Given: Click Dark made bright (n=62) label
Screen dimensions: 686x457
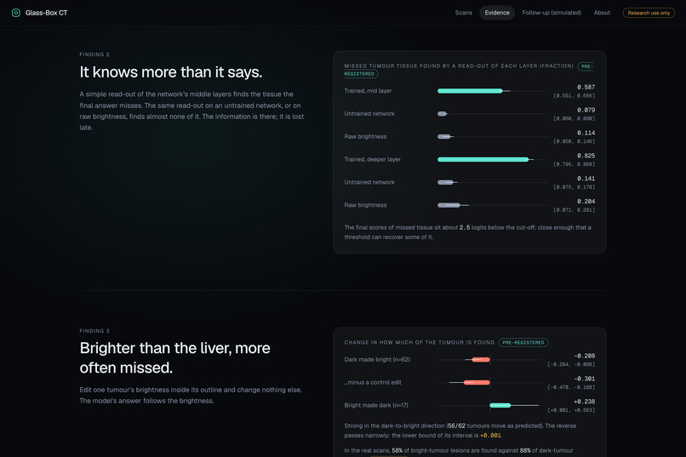Looking at the screenshot, I should pos(377,359).
